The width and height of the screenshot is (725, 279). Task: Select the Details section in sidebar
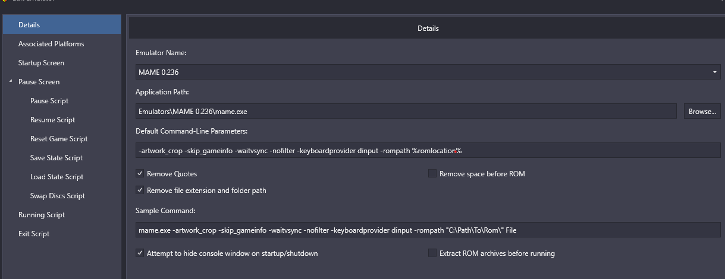pyautogui.click(x=62, y=25)
